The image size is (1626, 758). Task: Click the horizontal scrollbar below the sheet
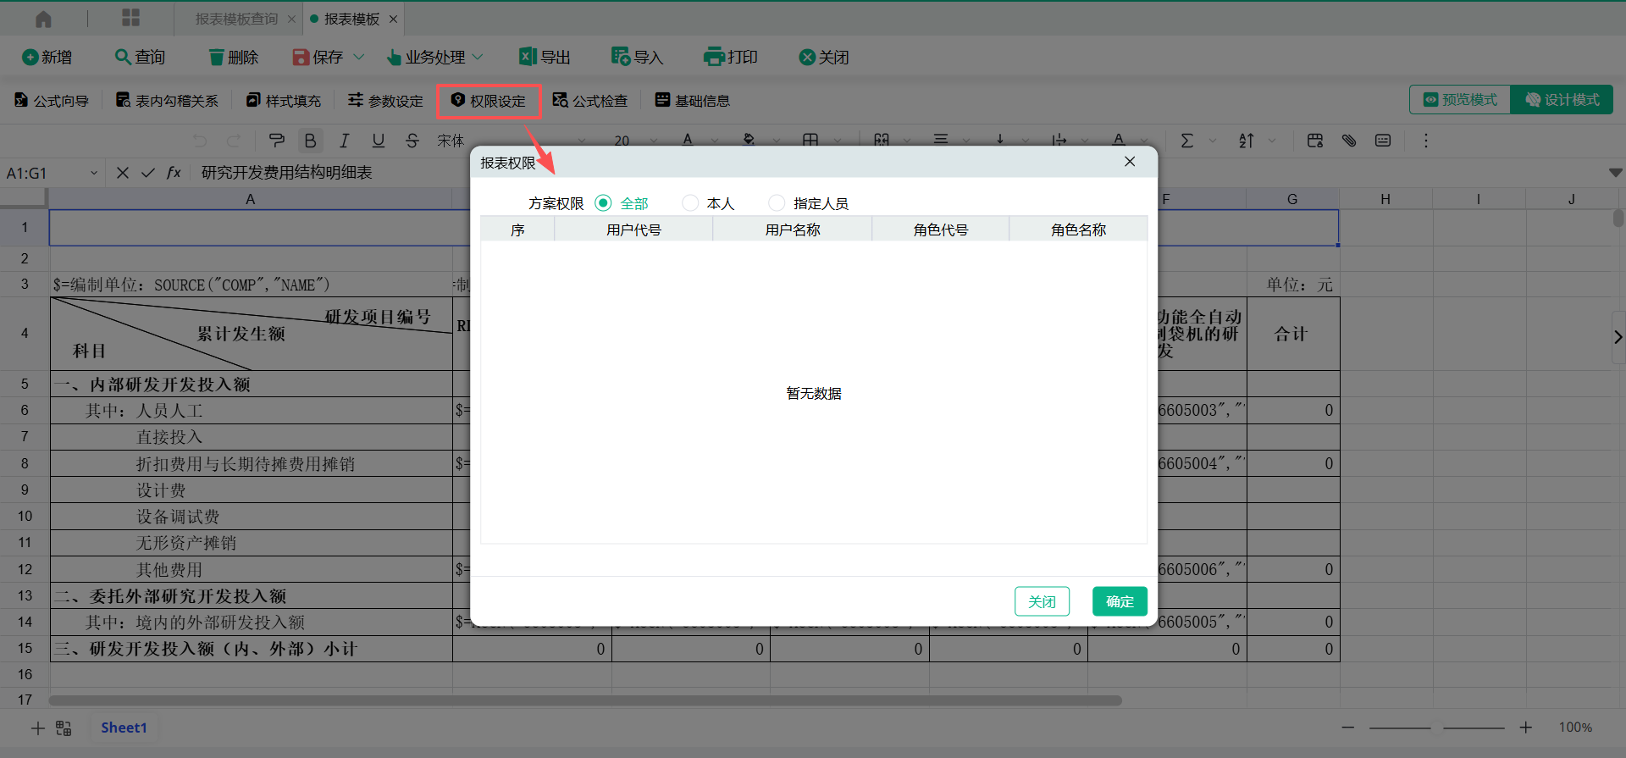(x=584, y=700)
